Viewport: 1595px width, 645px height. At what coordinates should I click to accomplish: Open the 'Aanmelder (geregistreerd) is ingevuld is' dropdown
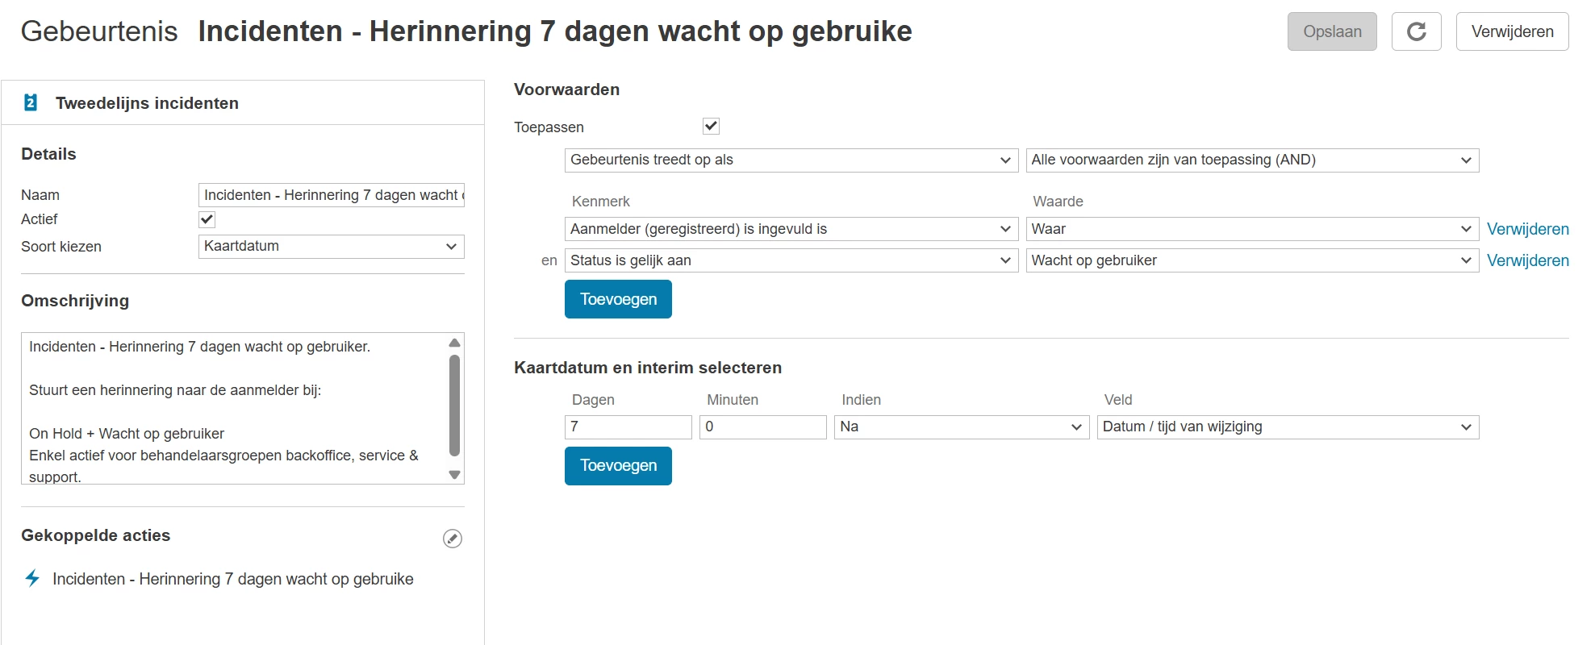pos(791,229)
